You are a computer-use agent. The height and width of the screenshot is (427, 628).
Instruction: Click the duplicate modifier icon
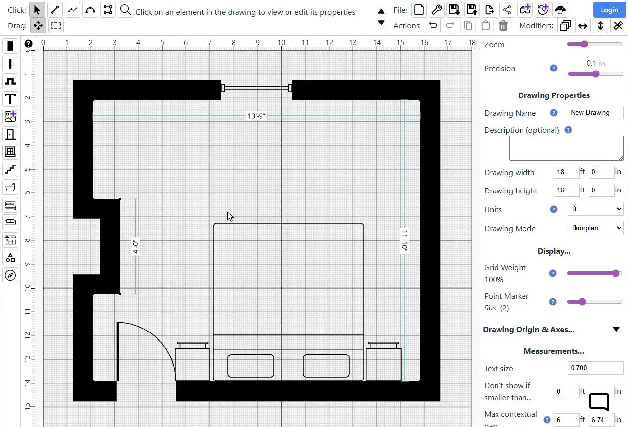[565, 25]
